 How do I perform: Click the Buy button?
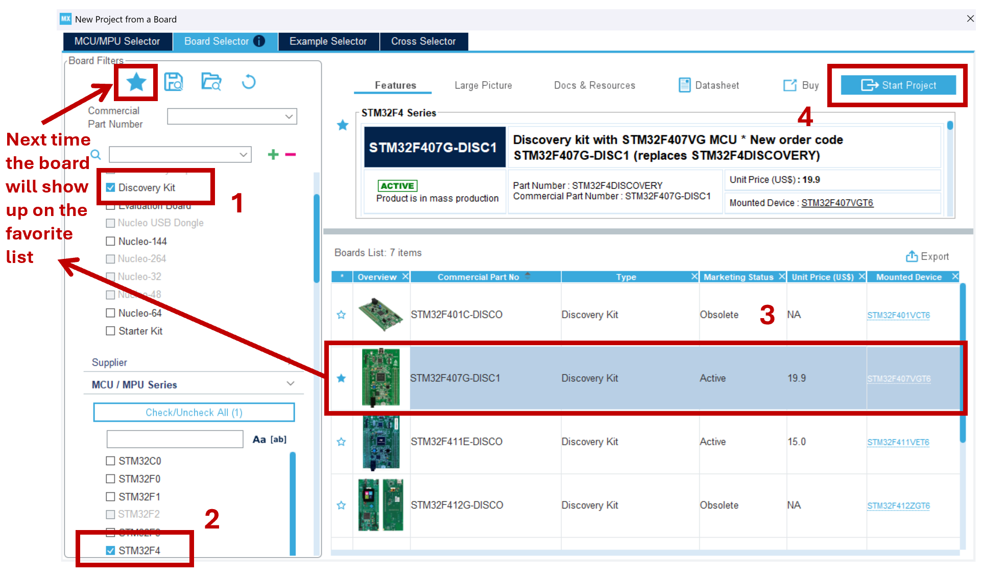click(801, 85)
